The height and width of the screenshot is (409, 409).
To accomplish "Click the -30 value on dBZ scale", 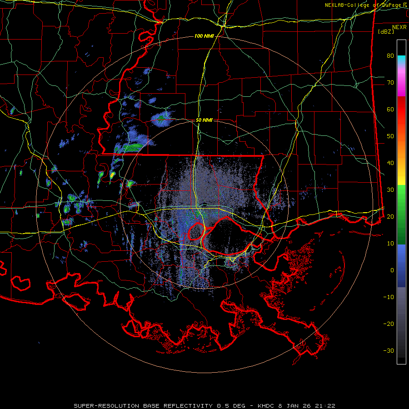I will [x=389, y=350].
